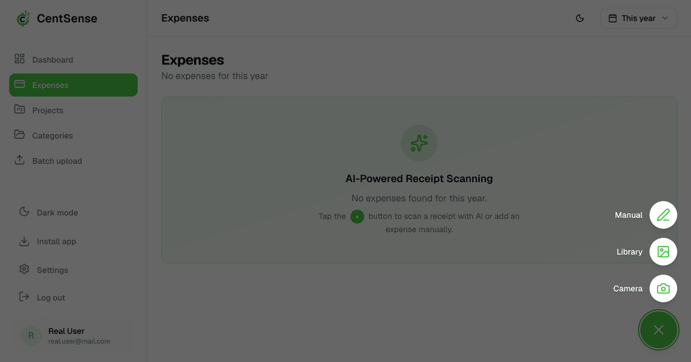Screen dimensions: 691x362
Task: Open the Batch upload section via its icon
Action: 20,160
